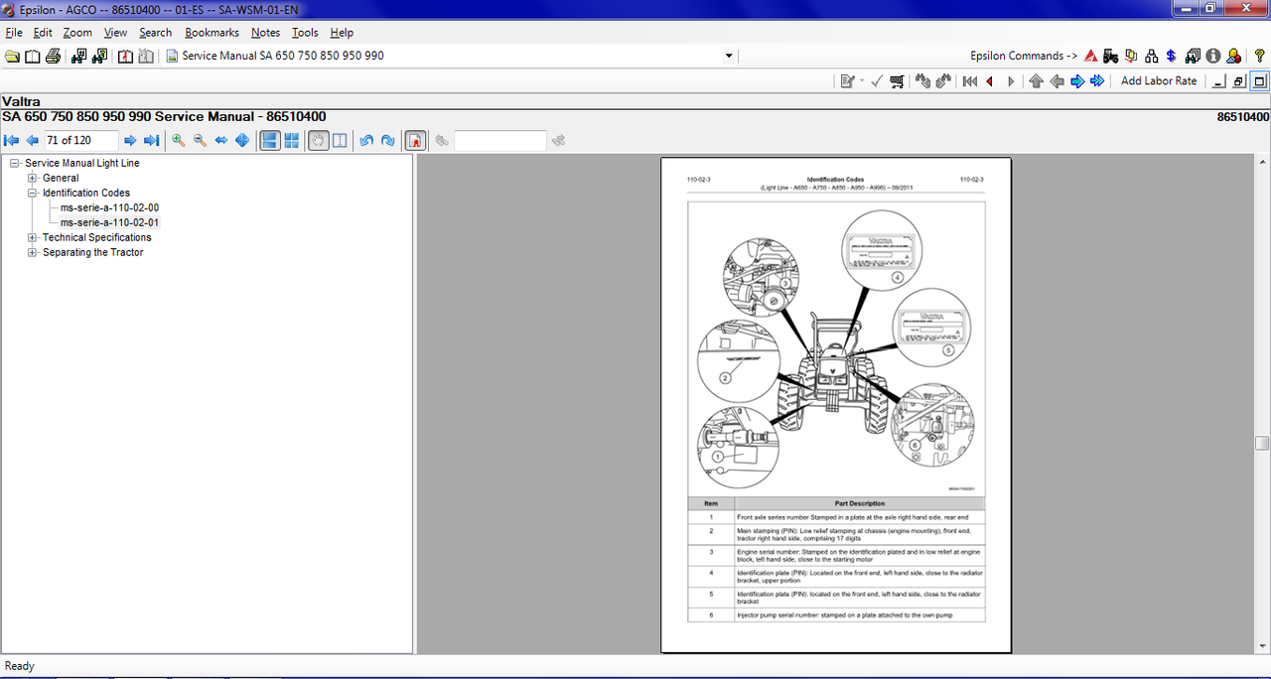1271x679 pixels.
Task: Jump to the last document page
Action: (151, 141)
